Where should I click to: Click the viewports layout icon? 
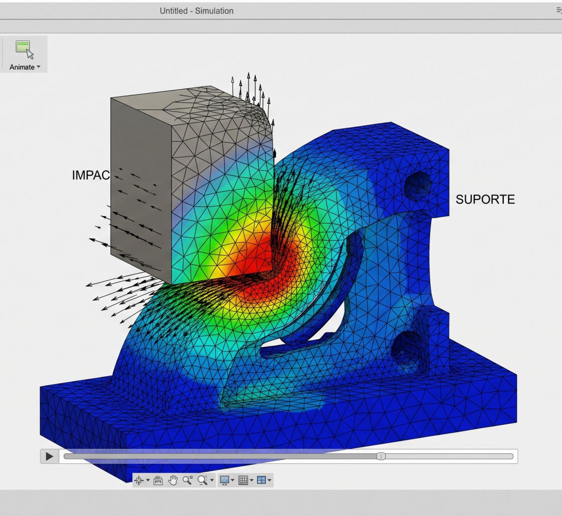pos(261,480)
